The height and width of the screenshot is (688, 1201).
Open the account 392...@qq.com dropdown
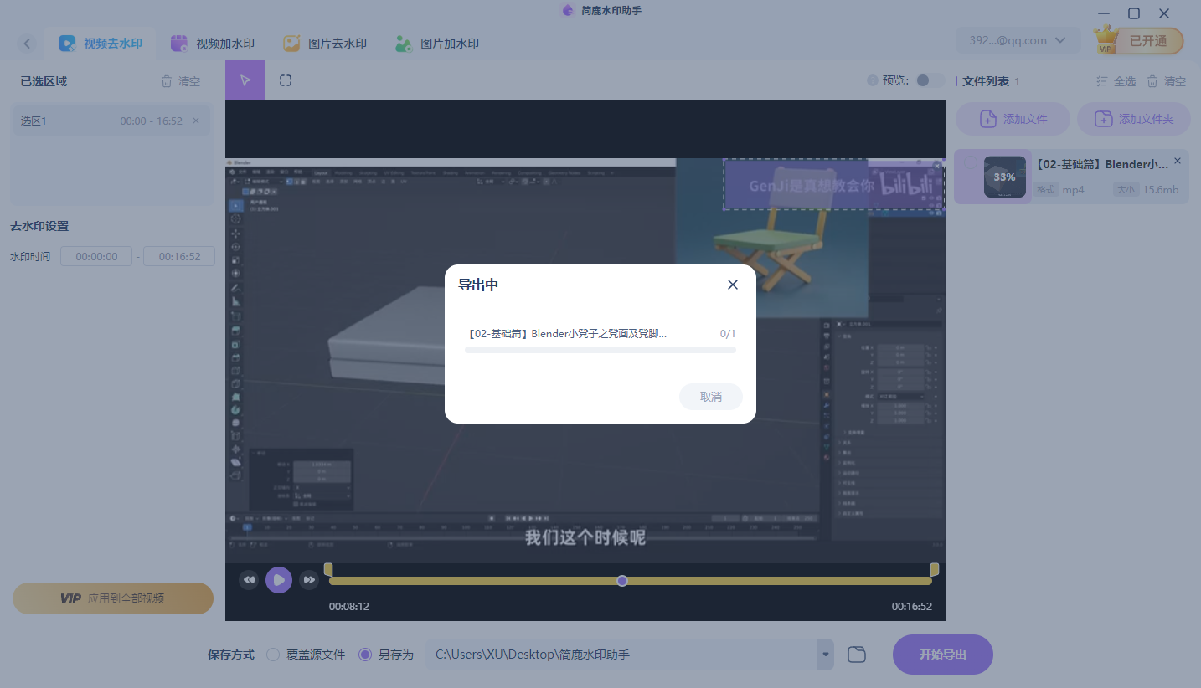coord(1018,40)
